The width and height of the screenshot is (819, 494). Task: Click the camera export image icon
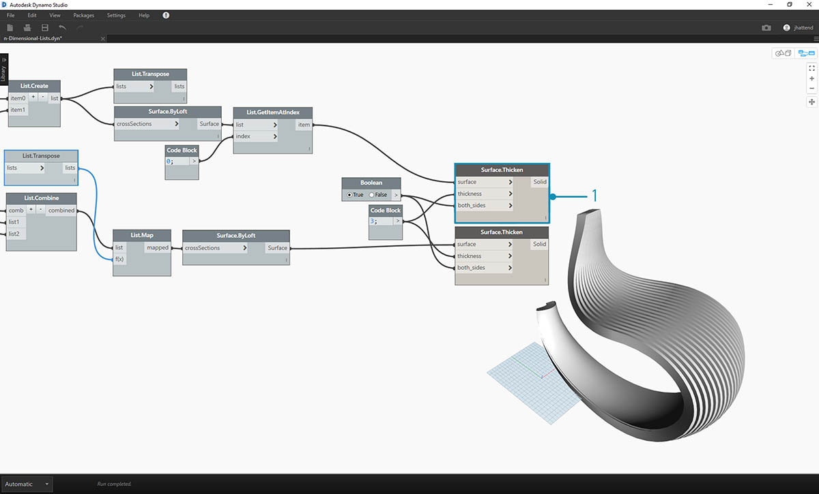[x=766, y=28]
